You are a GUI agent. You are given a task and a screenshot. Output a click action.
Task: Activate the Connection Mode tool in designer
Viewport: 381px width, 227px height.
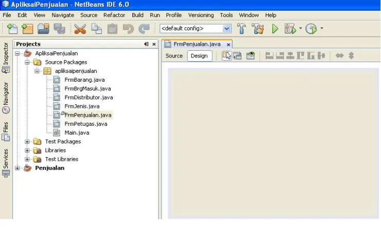[237, 55]
